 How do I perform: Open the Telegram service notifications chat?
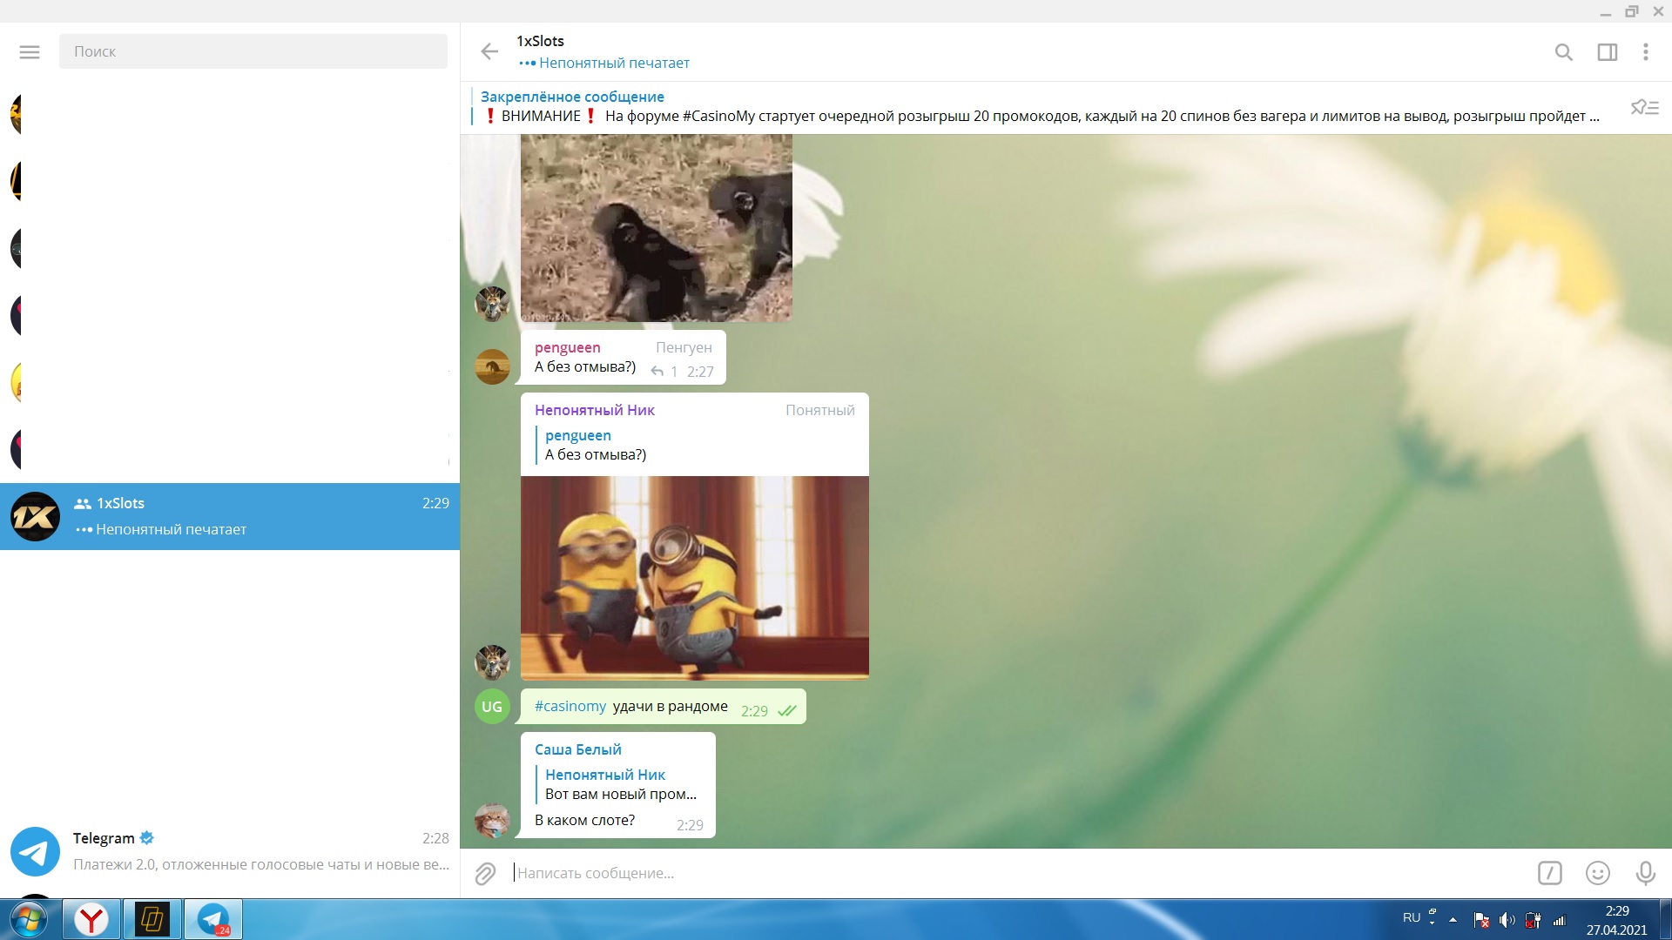point(230,851)
